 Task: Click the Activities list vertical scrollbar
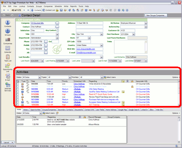(x=179, y=93)
